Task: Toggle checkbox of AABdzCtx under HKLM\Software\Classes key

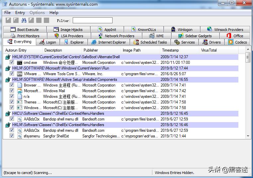Action: (x=12, y=130)
